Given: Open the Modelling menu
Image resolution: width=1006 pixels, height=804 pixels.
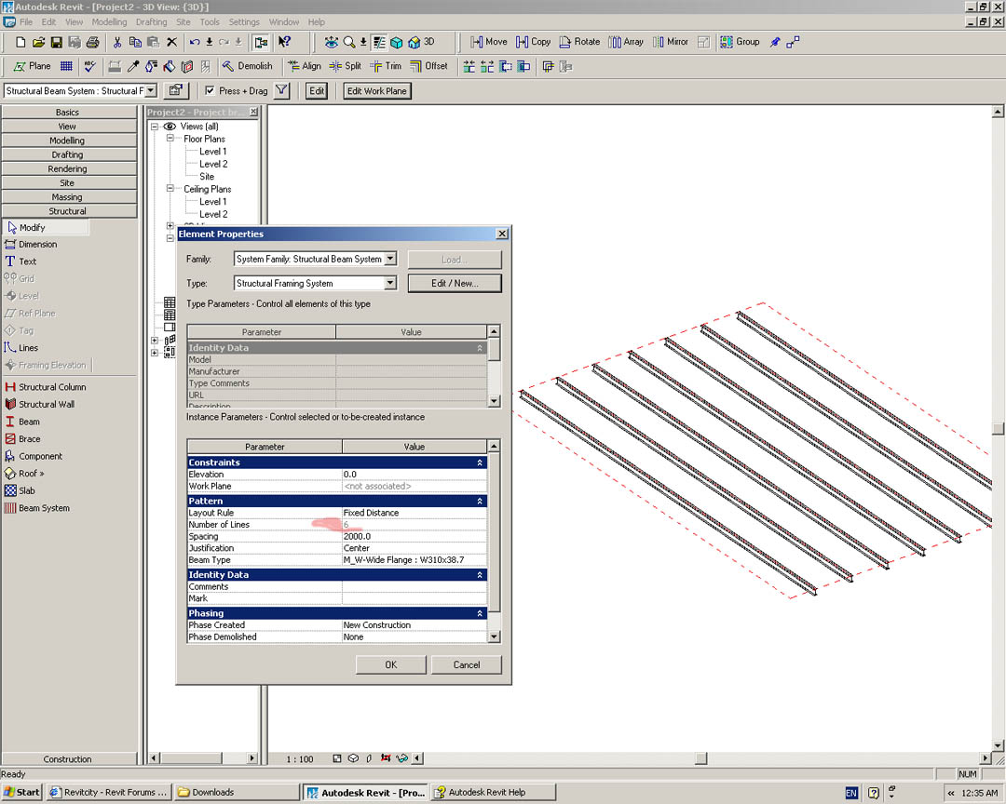Looking at the screenshot, I should tap(109, 21).
